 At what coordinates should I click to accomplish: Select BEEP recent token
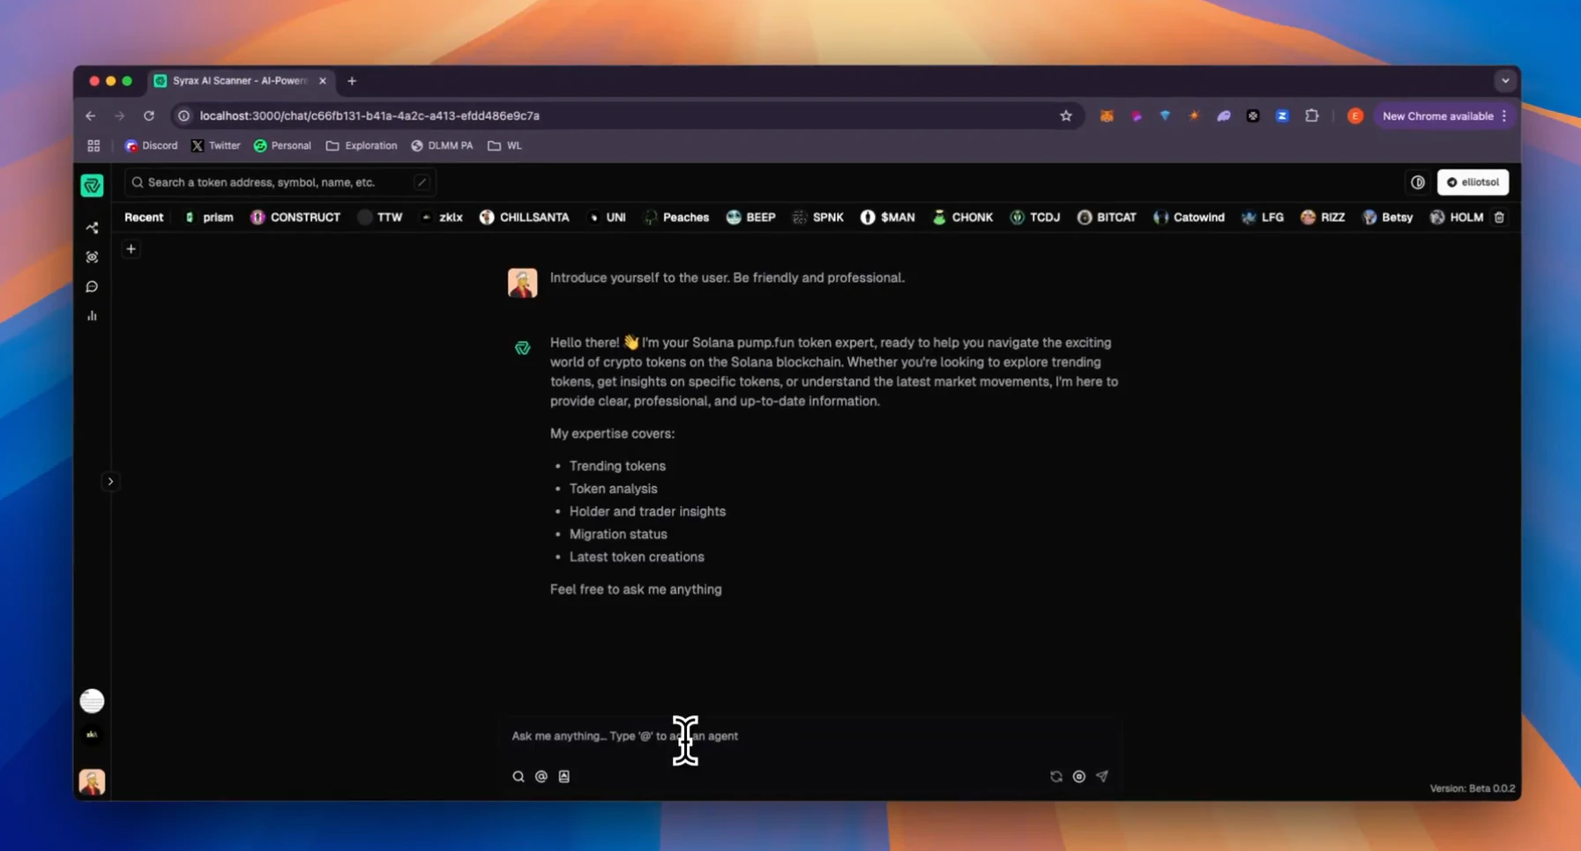[751, 217]
